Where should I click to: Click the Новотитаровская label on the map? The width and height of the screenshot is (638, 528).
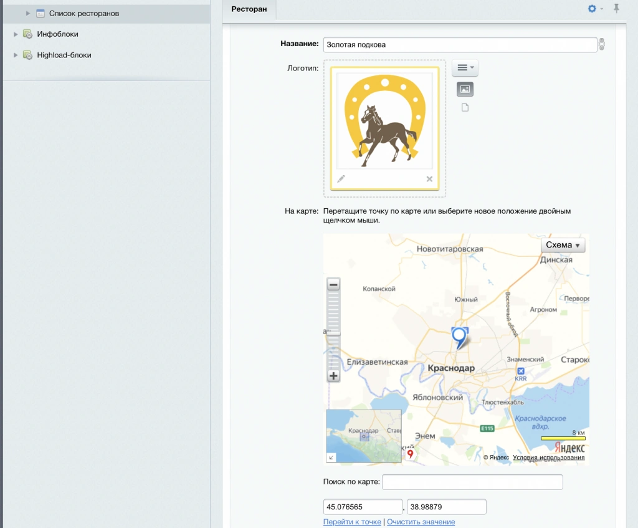point(450,249)
